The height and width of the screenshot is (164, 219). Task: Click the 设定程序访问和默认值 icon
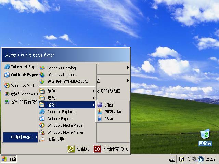pos(42,82)
